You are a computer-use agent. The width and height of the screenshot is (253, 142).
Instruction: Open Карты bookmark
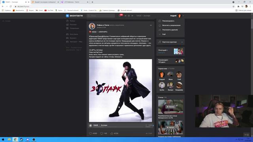point(59,11)
